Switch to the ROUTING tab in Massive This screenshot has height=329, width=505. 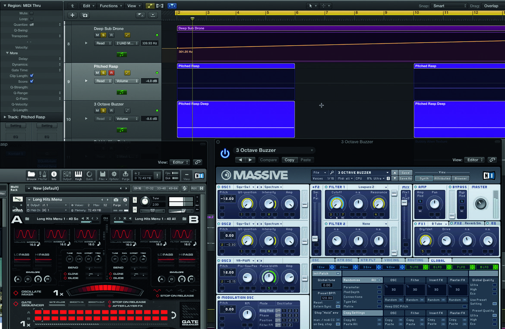coord(416,260)
